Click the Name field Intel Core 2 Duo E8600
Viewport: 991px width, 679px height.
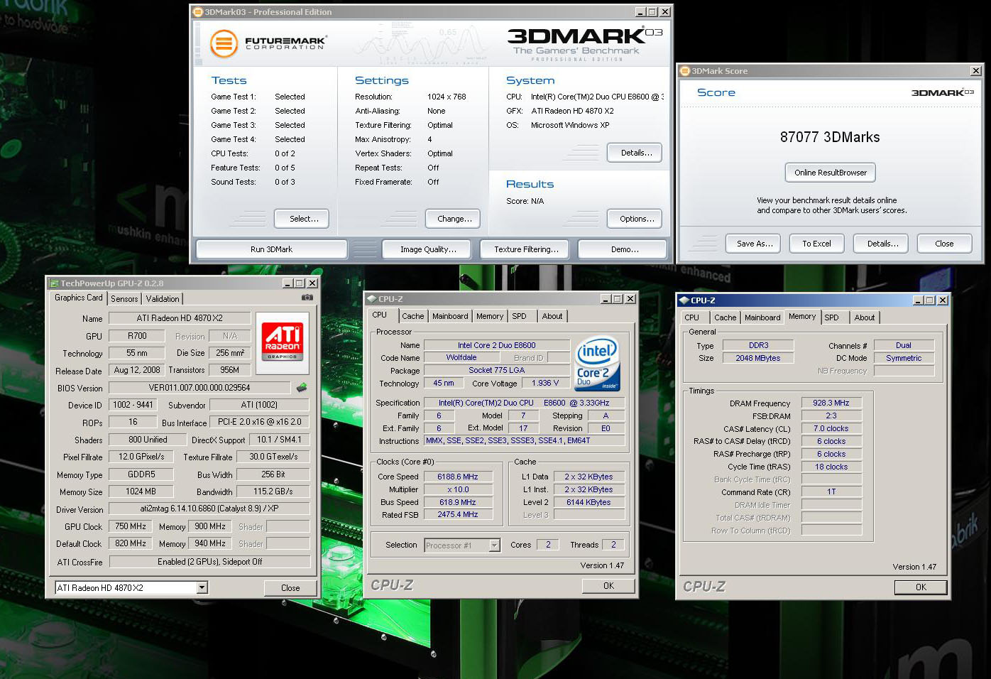coord(497,345)
